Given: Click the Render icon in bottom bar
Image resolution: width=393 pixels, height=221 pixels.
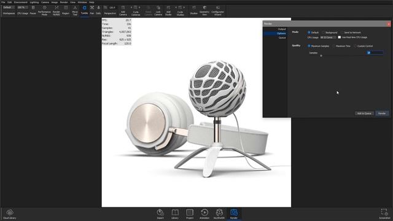Looking at the screenshot, I should [234, 213].
